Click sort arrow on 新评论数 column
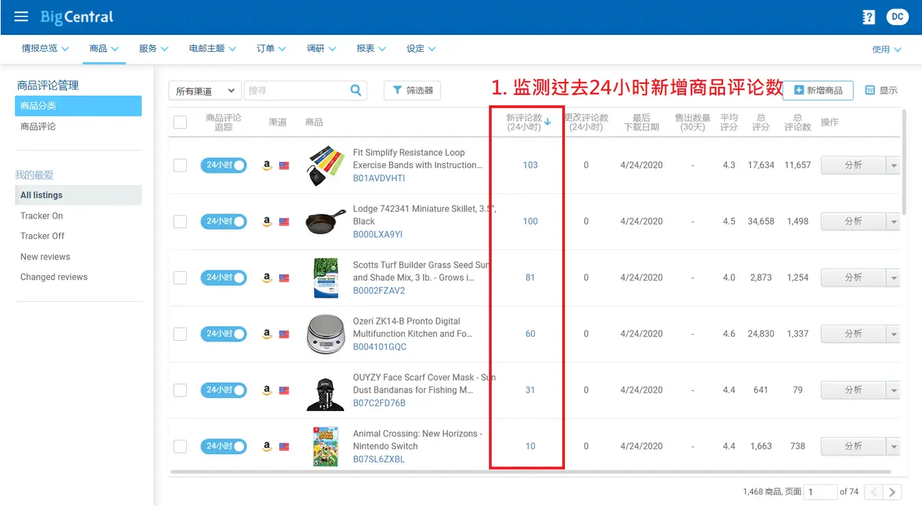The image size is (922, 506). pyautogui.click(x=547, y=122)
